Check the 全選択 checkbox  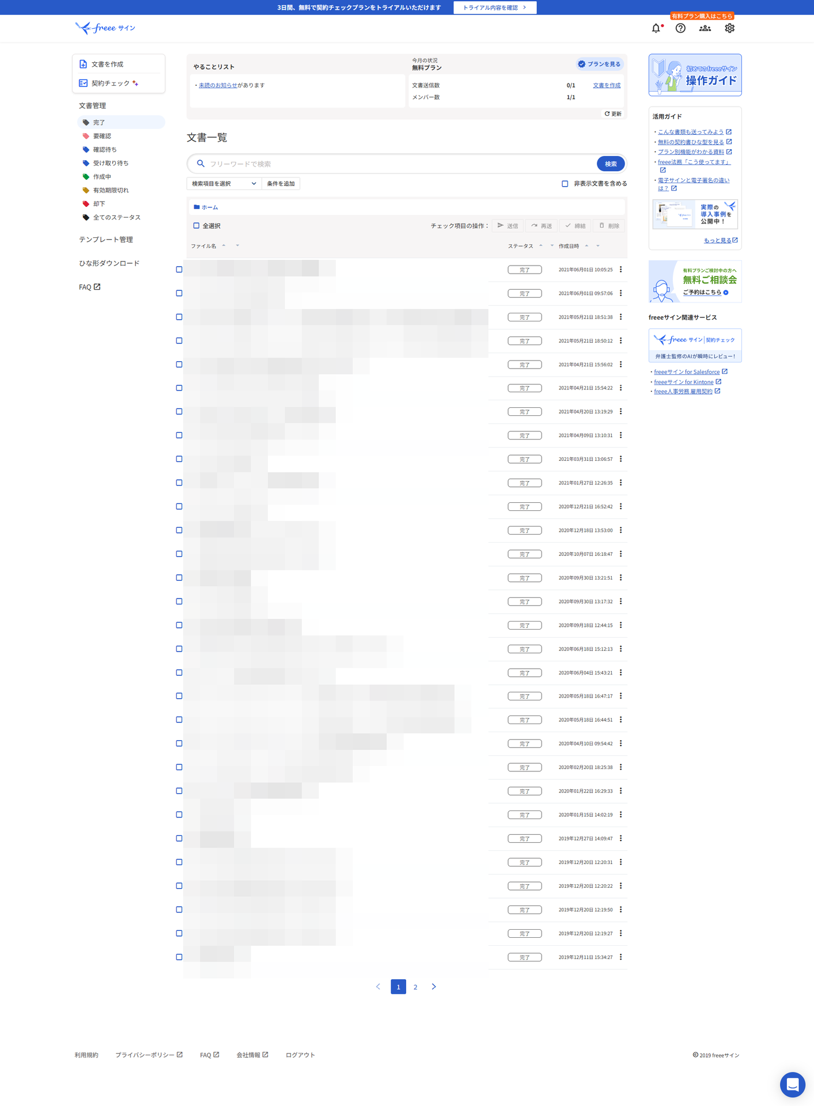[x=196, y=226]
